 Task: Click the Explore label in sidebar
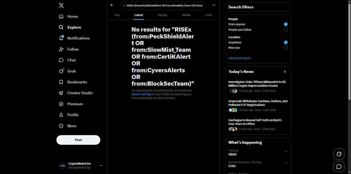coord(74,27)
